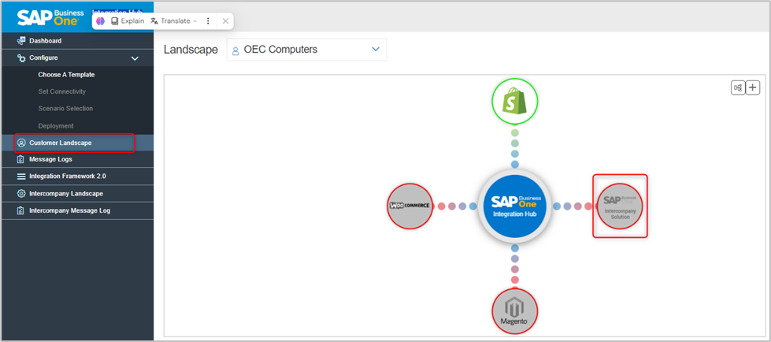
Task: Click the Intercompany Solution node
Action: click(620, 206)
